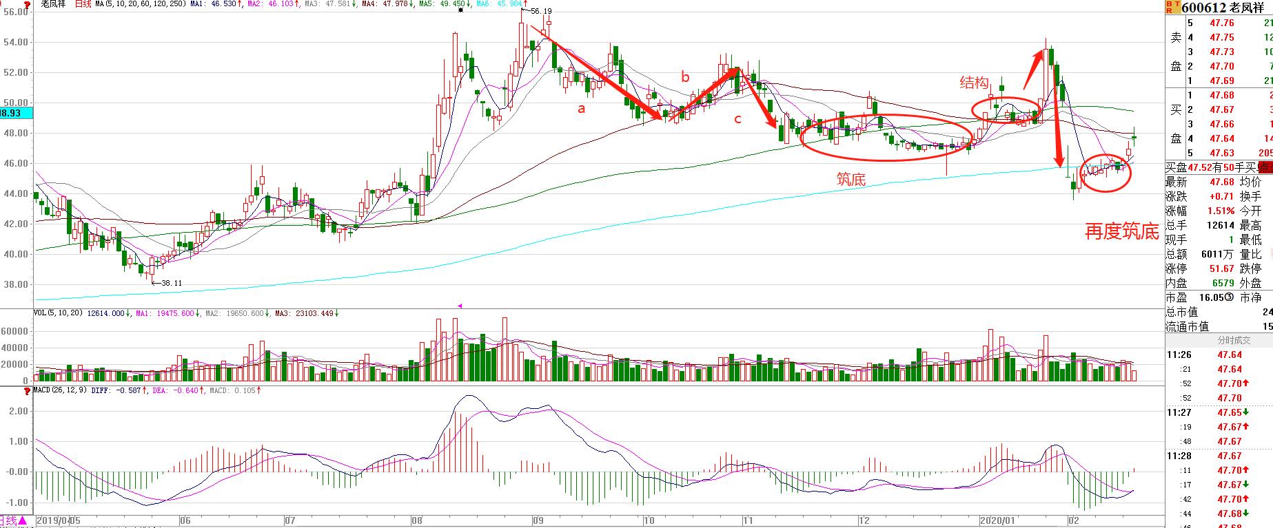
Task: Click the 11:28 trade row price 47.67
Action: pyautogui.click(x=1229, y=456)
